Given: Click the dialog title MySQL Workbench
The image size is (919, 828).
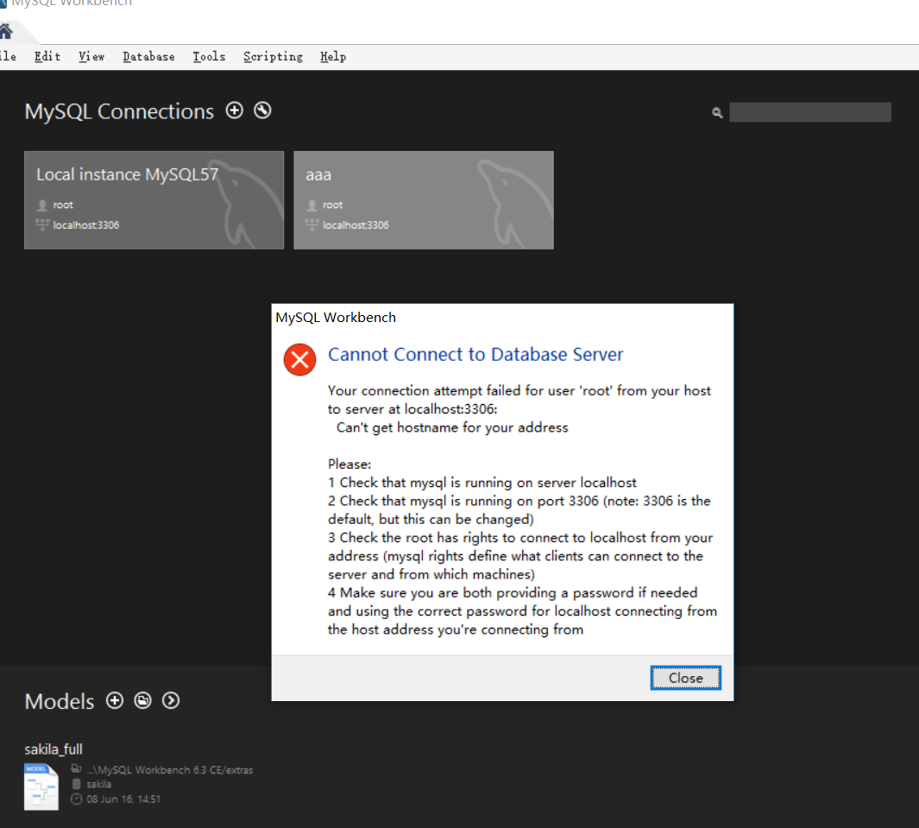Looking at the screenshot, I should [x=336, y=317].
